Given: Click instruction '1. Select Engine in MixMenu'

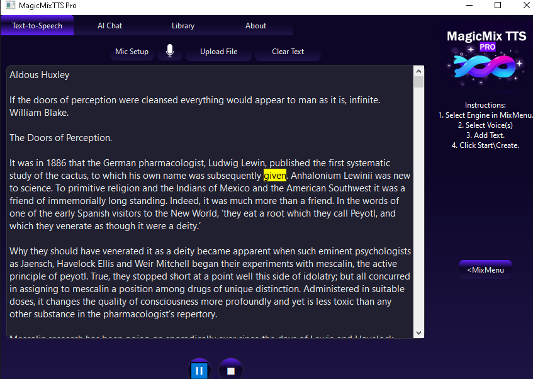Looking at the screenshot, I should (x=485, y=115).
